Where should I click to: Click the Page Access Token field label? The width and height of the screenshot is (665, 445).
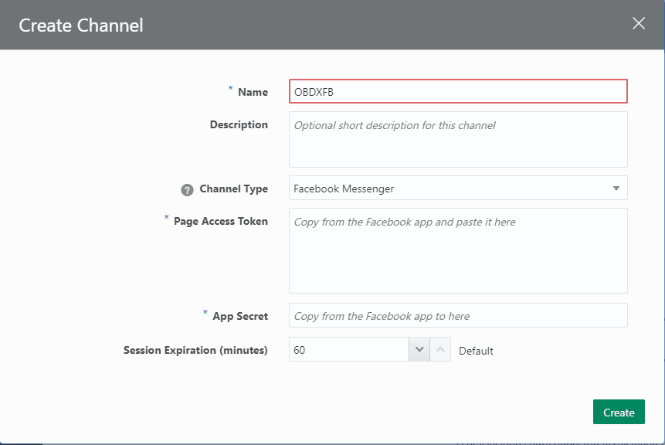pyautogui.click(x=220, y=221)
